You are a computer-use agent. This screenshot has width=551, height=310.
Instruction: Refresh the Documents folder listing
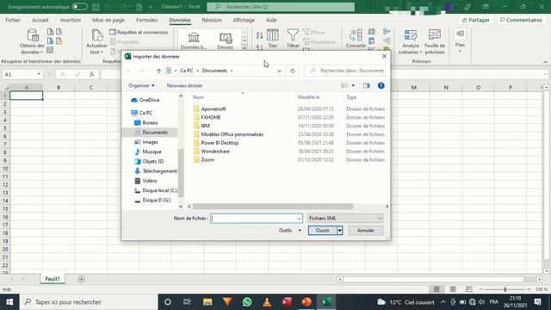click(293, 71)
